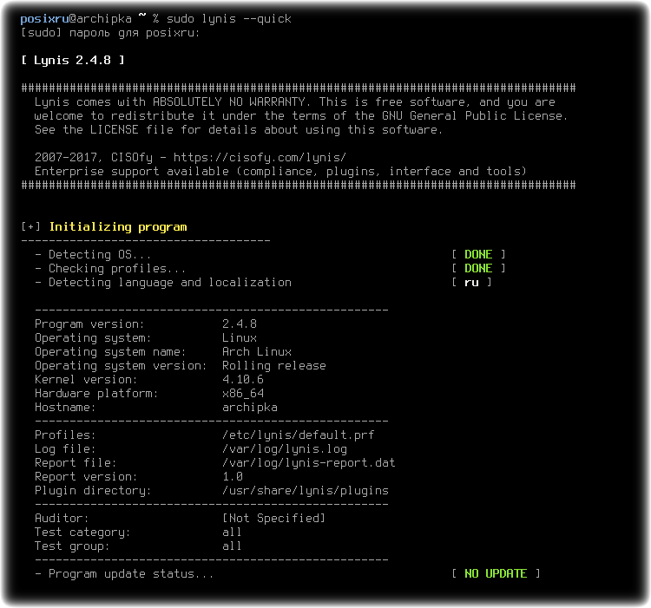This screenshot has width=651, height=608.
Task: Select the path '/etc/lynis/default.prf'
Action: [x=298, y=435]
